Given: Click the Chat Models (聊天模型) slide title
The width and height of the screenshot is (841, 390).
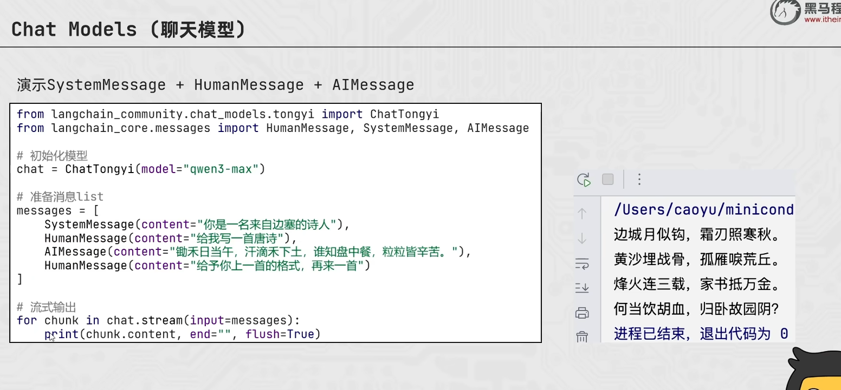Looking at the screenshot, I should 129,29.
